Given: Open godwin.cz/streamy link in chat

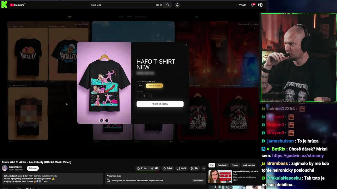Looking at the screenshot, I should 298,156.
